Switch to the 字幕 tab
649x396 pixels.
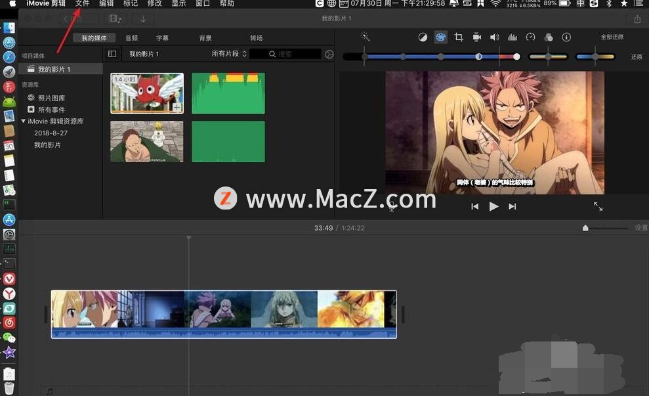[x=162, y=38]
